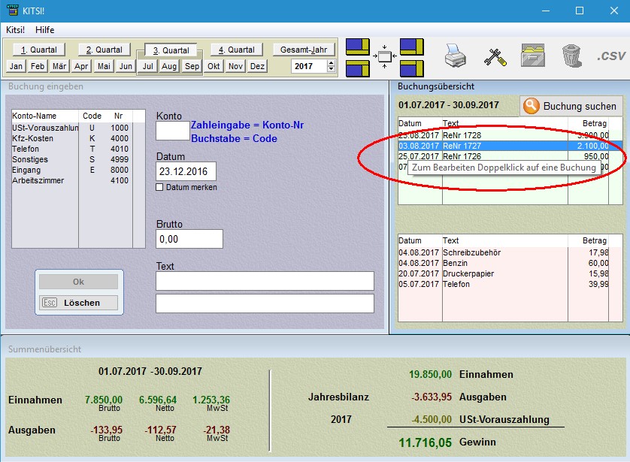Decrease the year with the down arrow
630x462 pixels.
click(x=332, y=70)
